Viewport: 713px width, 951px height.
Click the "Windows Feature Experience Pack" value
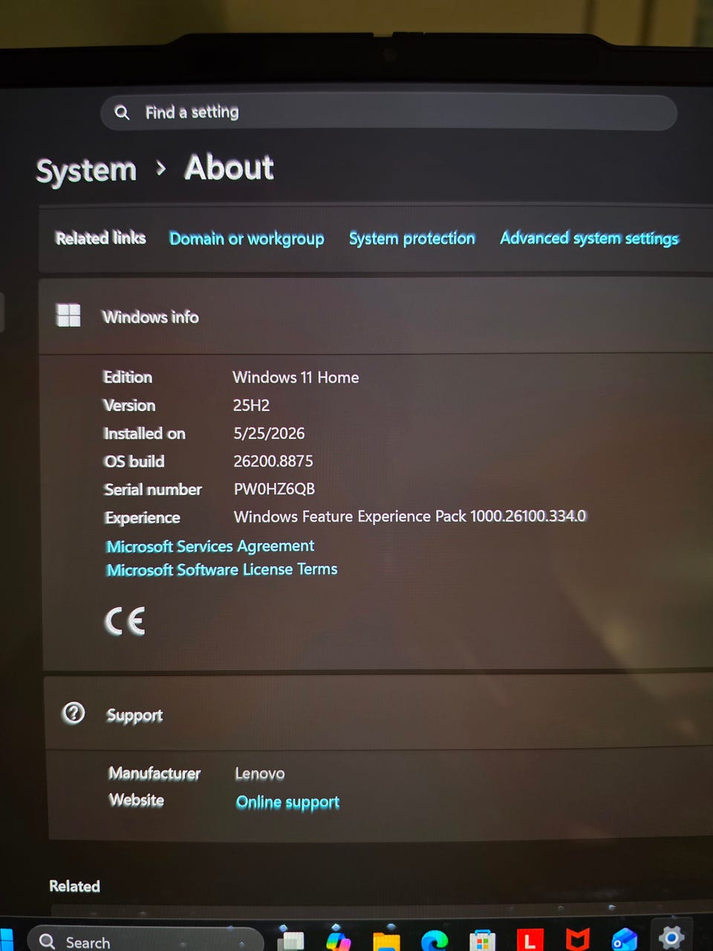click(x=410, y=516)
